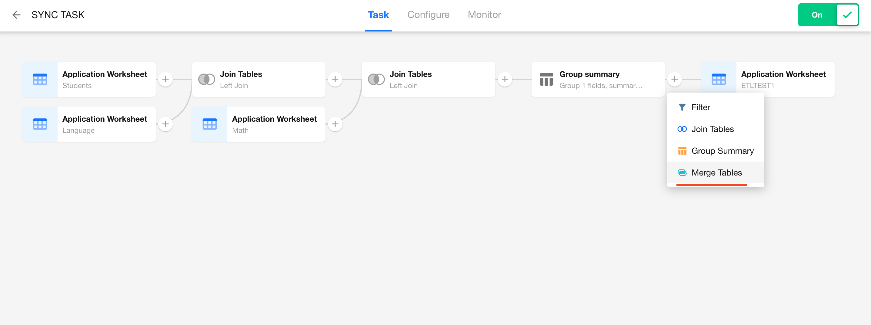Toggle the On switch for sync task

828,15
